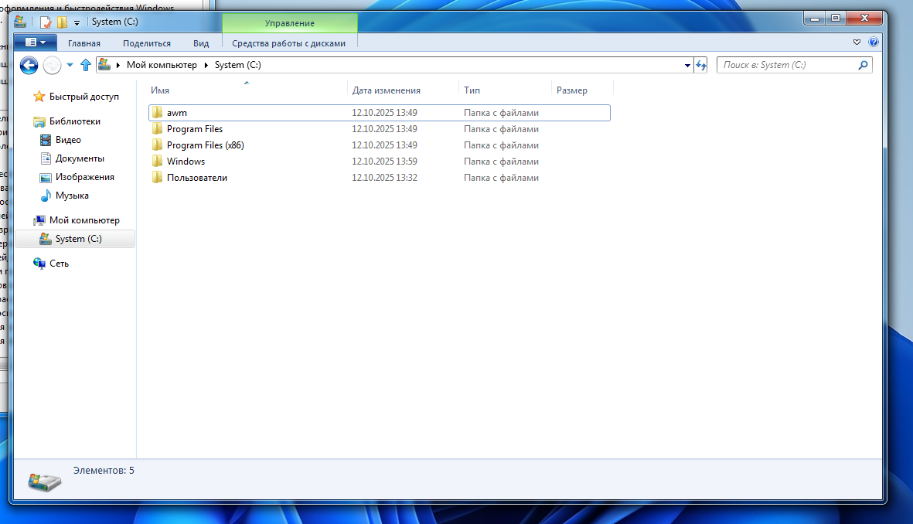
Task: Refresh the folder with the refresh icon
Action: (x=701, y=65)
